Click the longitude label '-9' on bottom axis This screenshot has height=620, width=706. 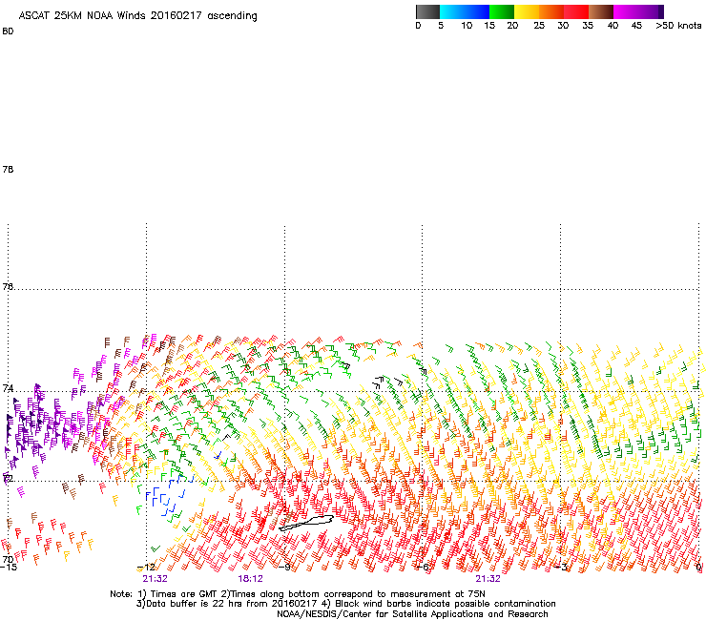[x=284, y=568]
